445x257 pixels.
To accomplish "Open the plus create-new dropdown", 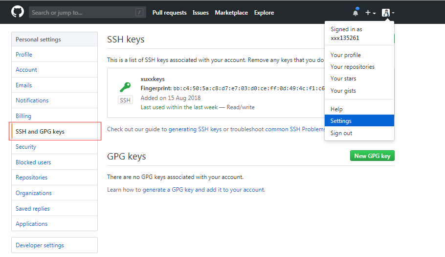I will click(370, 13).
